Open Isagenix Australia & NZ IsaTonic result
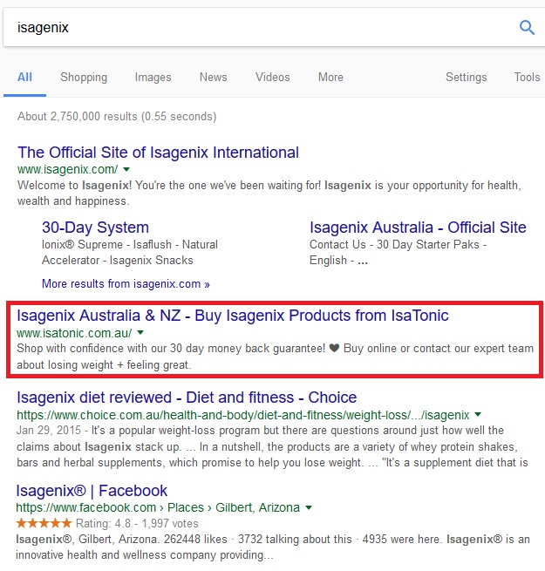 pos(233,316)
